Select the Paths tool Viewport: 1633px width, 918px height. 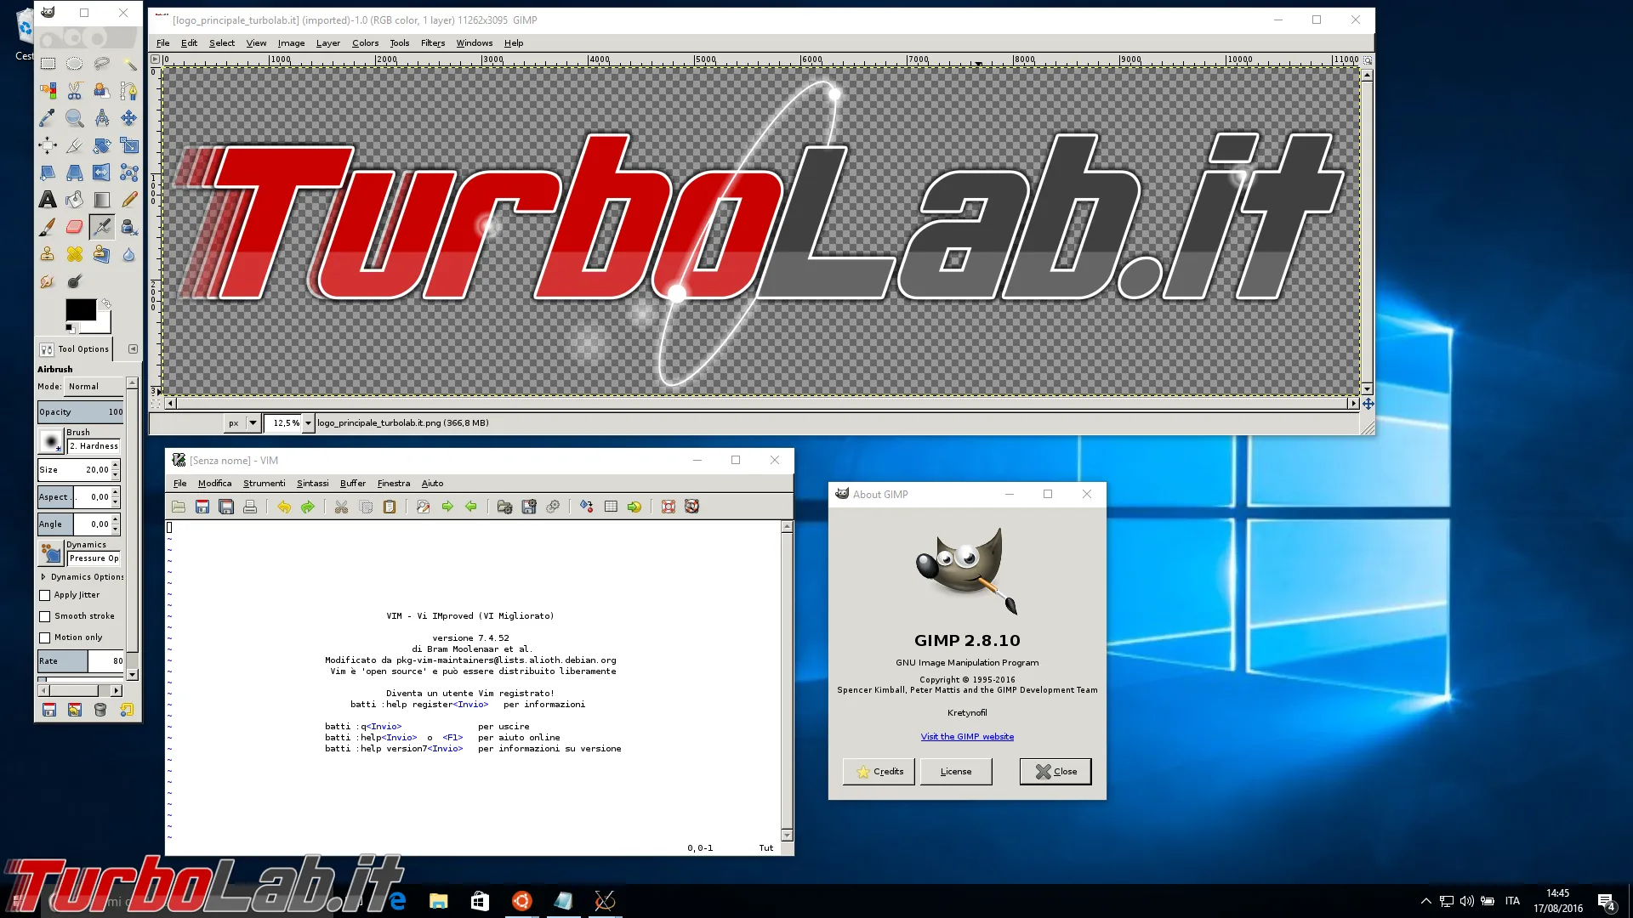click(x=129, y=91)
